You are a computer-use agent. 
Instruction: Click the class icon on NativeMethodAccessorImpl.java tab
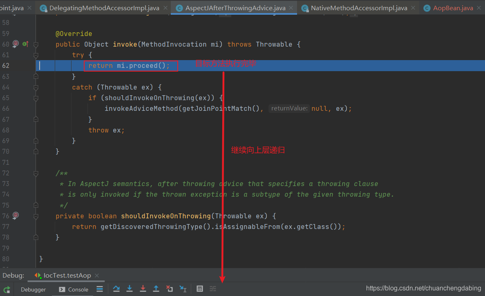(x=305, y=8)
